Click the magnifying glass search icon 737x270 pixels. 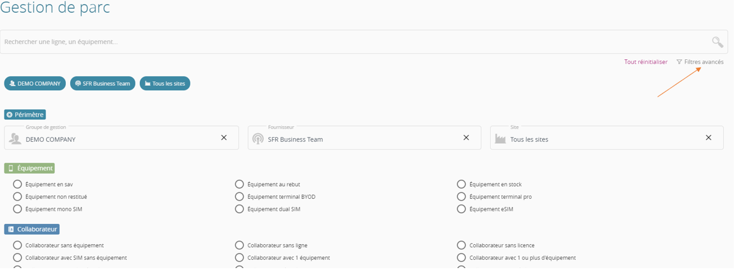(717, 42)
